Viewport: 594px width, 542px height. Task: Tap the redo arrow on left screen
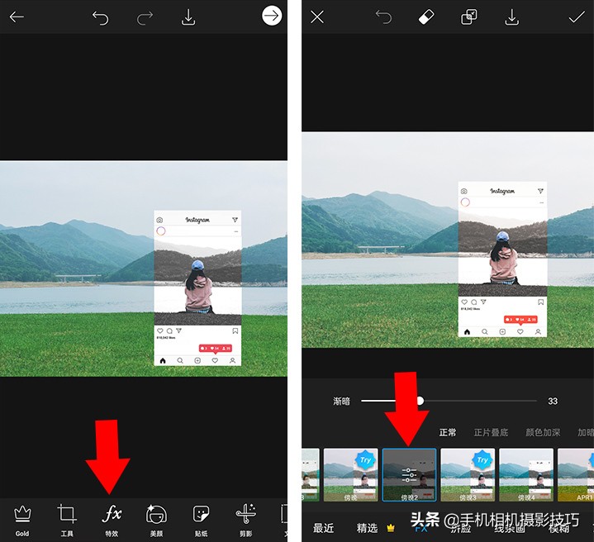(x=145, y=17)
